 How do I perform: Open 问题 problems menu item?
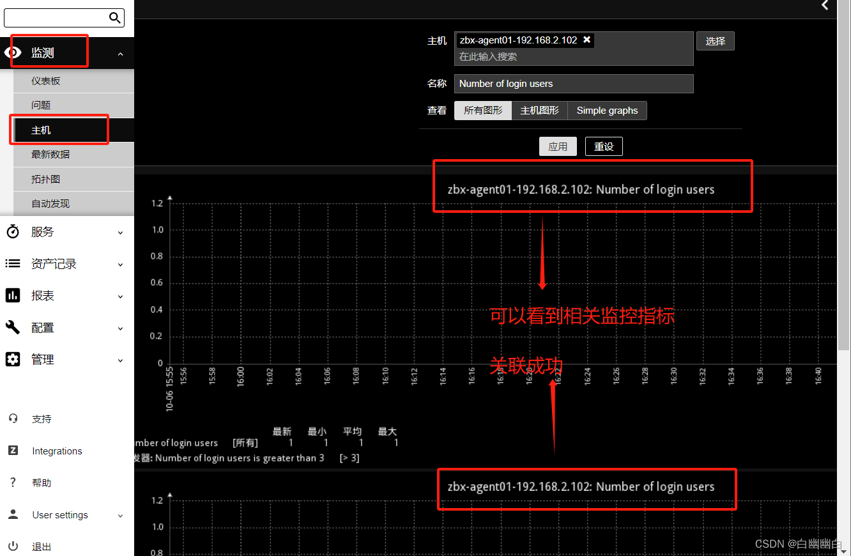point(73,105)
